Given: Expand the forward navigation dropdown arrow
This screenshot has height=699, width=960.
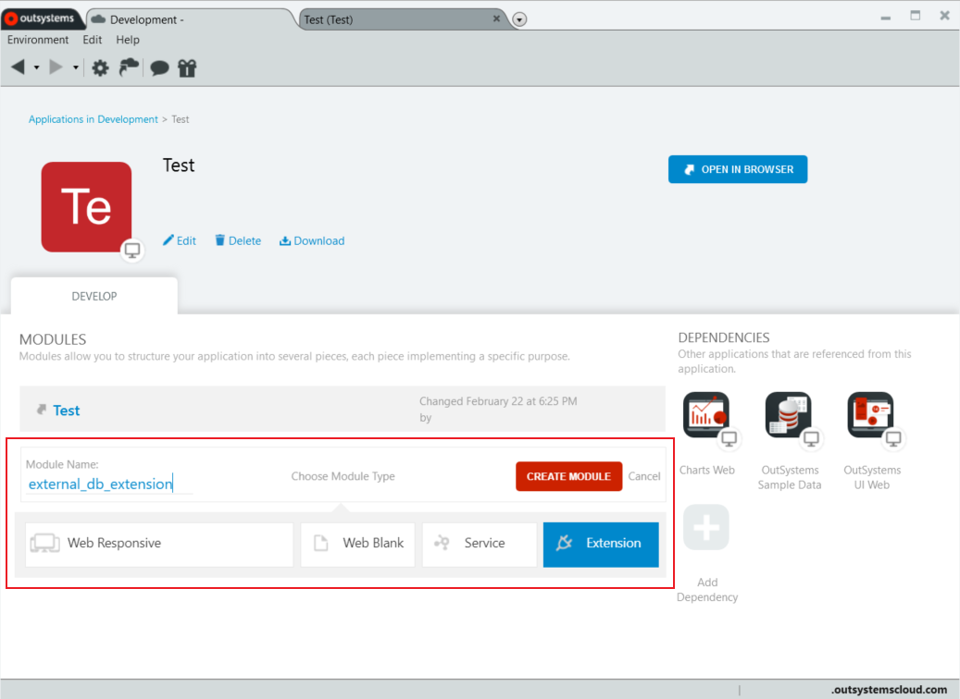Looking at the screenshot, I should tap(74, 67).
